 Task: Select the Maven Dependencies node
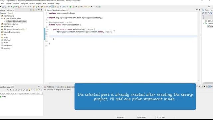(x=11, y=32)
